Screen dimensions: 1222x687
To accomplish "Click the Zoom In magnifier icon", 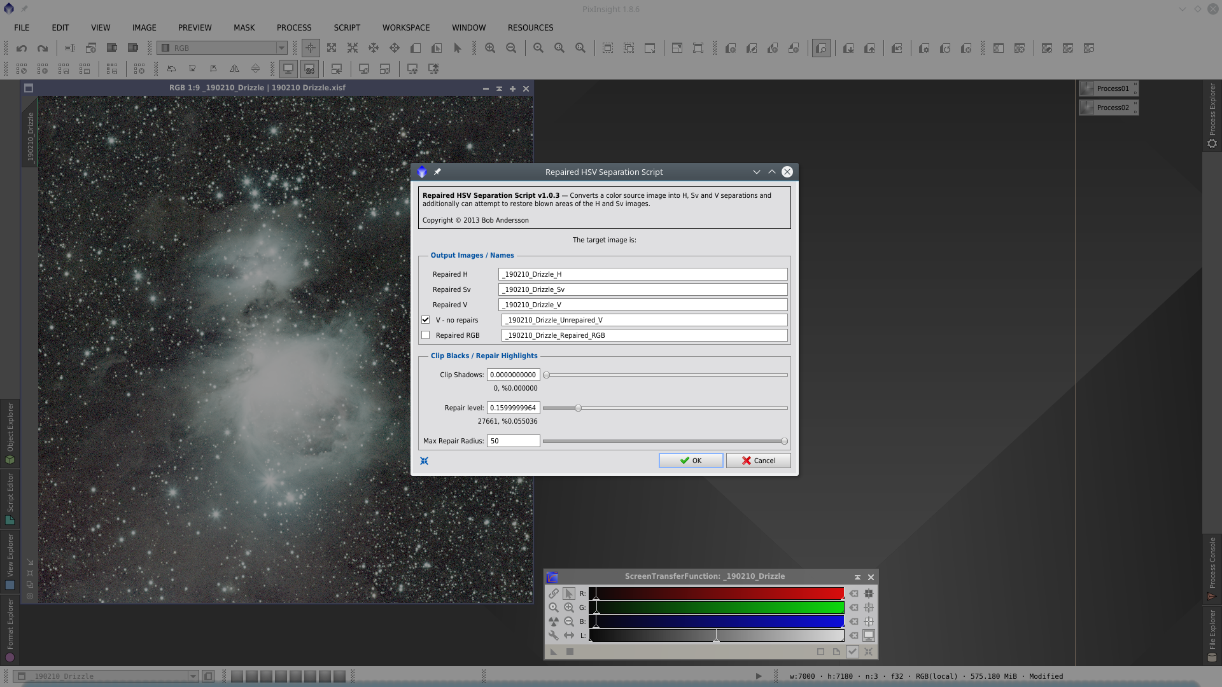I will click(x=490, y=48).
